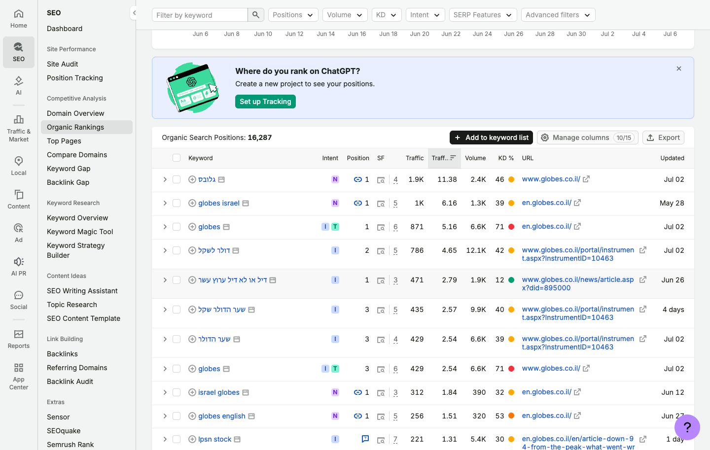The width and height of the screenshot is (710, 450).
Task: Add גלובס keyword via plus icon
Action: pyautogui.click(x=192, y=179)
